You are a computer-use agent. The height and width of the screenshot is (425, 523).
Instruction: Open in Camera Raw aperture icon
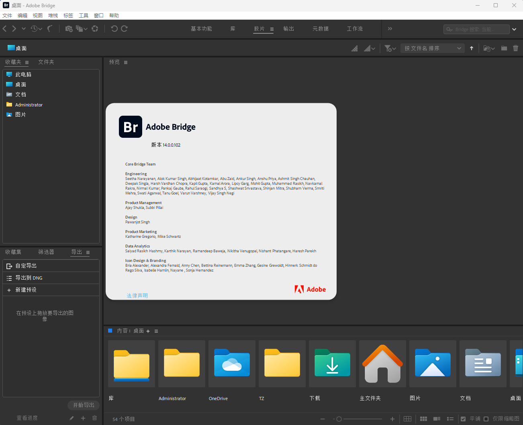tap(95, 29)
